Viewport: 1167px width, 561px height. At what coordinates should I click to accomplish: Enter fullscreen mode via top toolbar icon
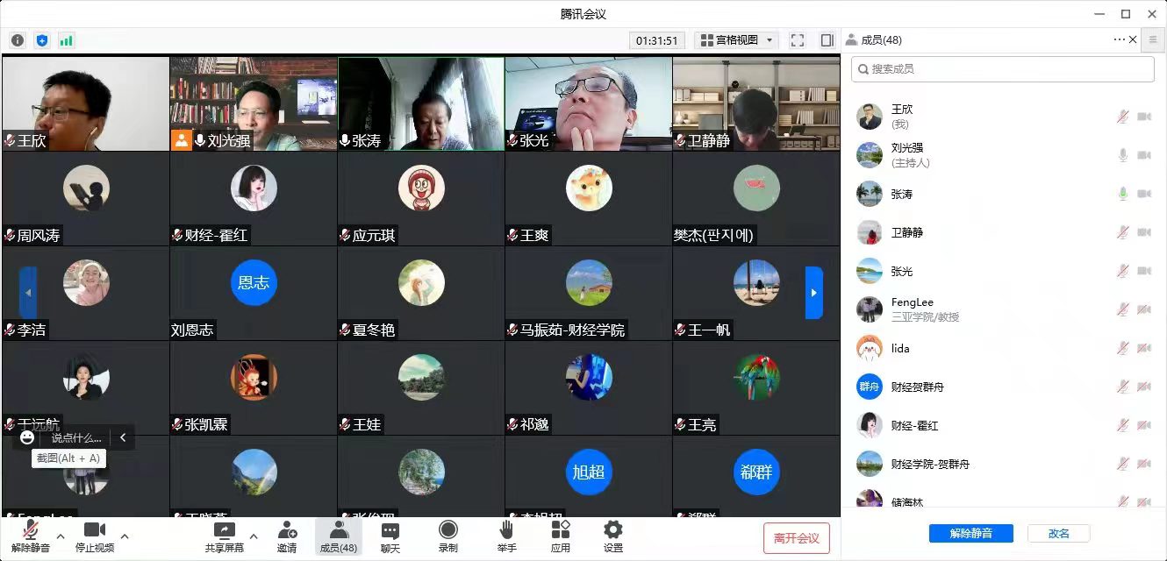pos(797,40)
